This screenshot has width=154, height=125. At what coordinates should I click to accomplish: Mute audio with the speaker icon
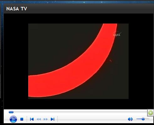click(x=130, y=119)
